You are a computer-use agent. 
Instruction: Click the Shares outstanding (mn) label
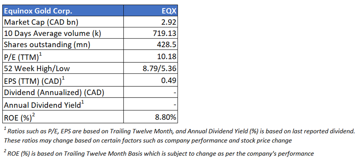46,46
